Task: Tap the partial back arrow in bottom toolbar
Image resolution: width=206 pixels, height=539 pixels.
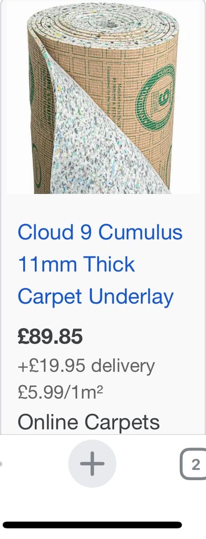Action: click(1, 464)
